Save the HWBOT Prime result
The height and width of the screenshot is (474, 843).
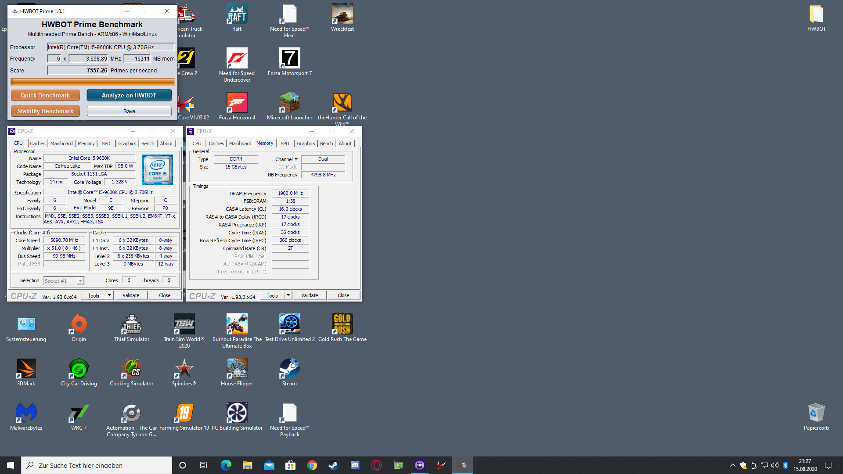[129, 111]
